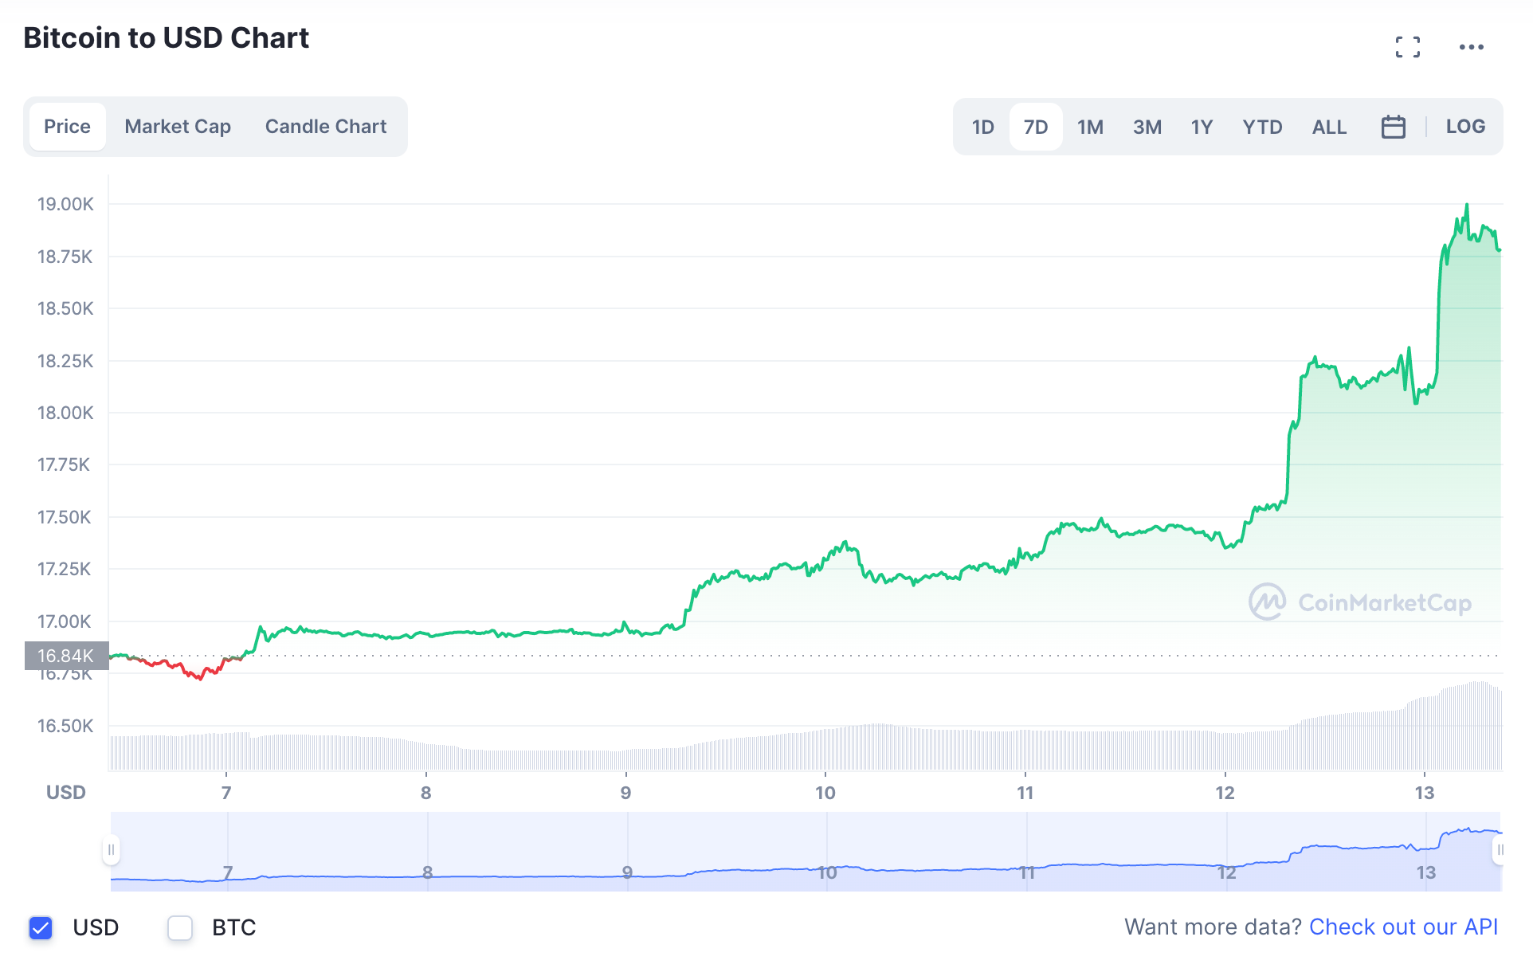Screen dimensions: 1533x972
Task: Switch to the Market Cap tab
Action: tap(178, 127)
